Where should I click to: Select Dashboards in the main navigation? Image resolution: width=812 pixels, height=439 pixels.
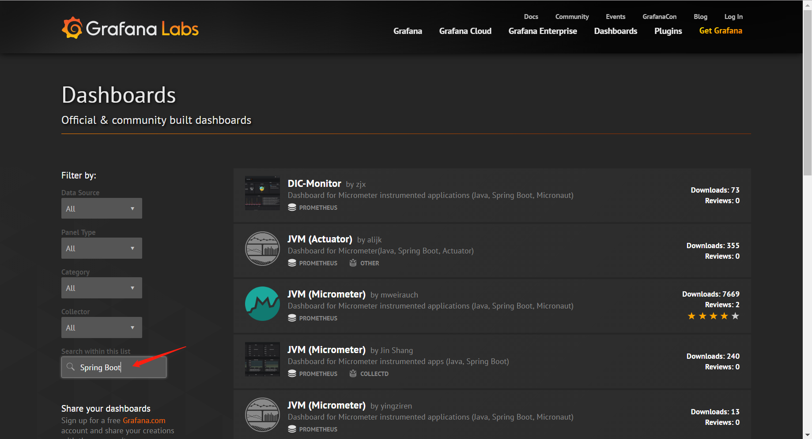[x=616, y=31]
